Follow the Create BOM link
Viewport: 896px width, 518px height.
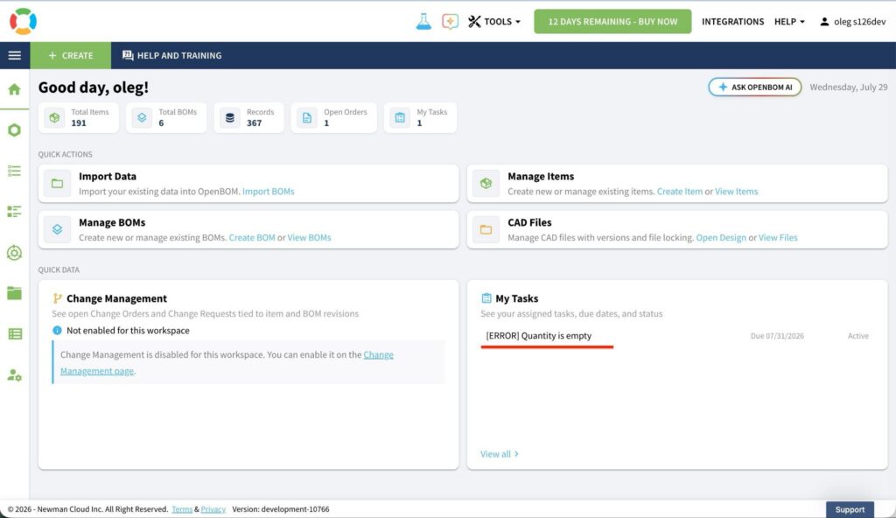pos(252,237)
